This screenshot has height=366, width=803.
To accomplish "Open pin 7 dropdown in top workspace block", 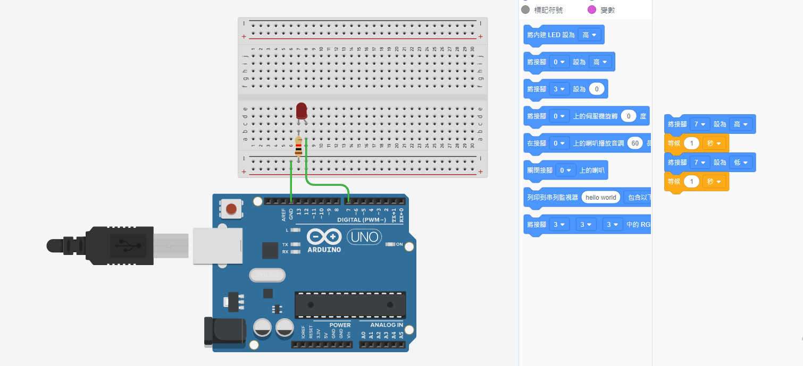I will (700, 124).
